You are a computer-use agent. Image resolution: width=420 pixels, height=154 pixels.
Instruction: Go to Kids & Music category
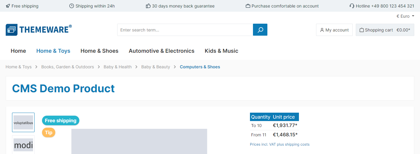click(x=221, y=51)
